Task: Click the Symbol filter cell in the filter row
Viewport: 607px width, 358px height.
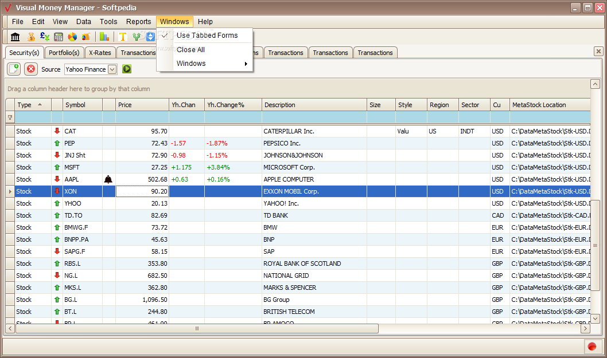Action: pos(83,117)
